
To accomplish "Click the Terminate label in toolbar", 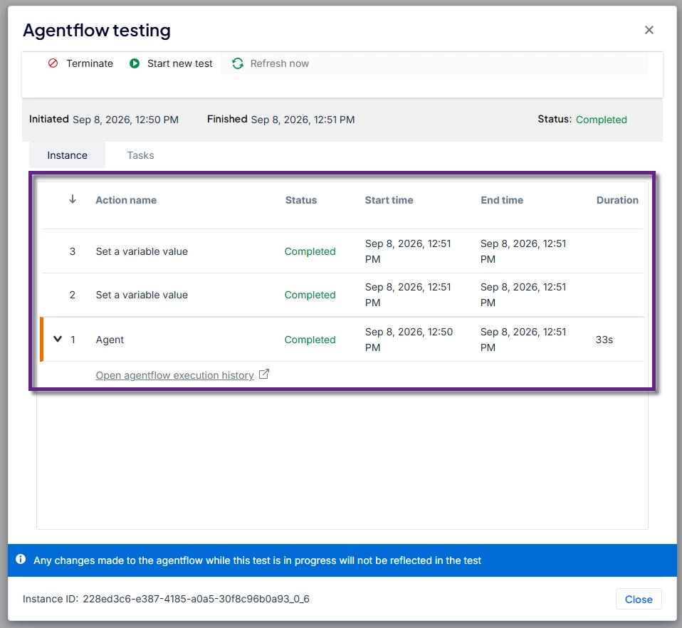I will (90, 63).
